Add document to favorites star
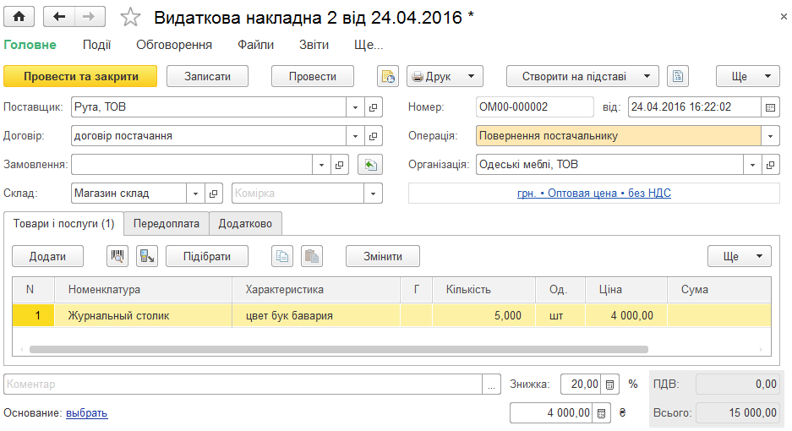 point(130,17)
